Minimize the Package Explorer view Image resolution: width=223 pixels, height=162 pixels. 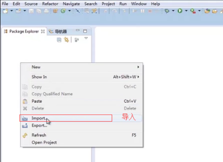point(78,30)
